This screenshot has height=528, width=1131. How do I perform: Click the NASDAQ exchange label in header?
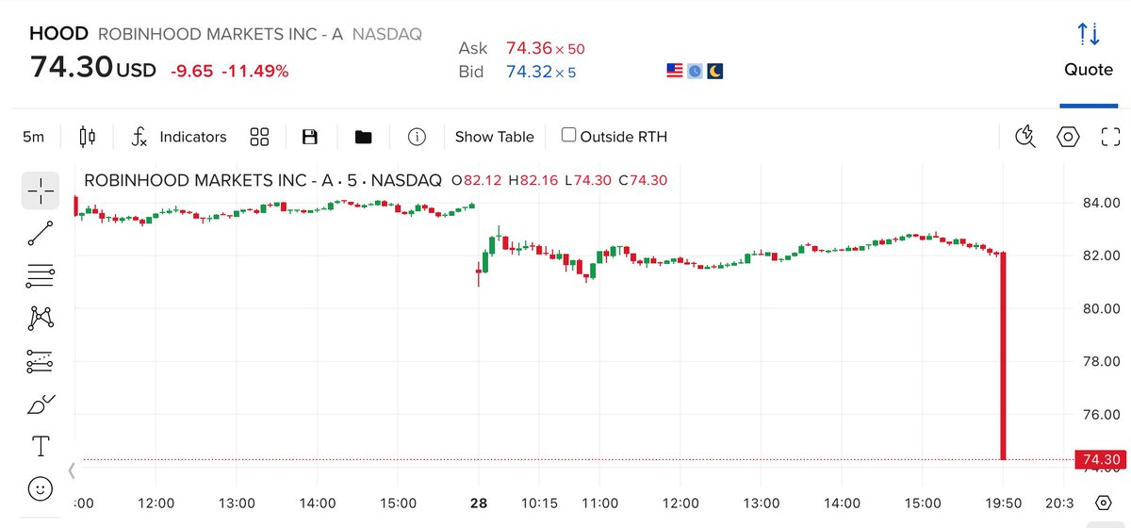(x=386, y=34)
